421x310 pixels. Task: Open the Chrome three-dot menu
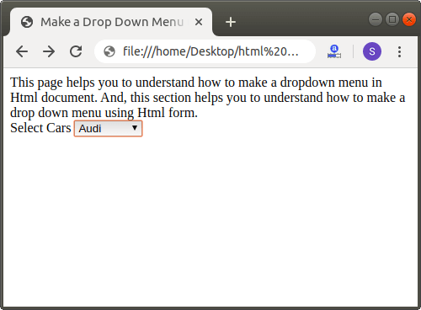pos(399,51)
